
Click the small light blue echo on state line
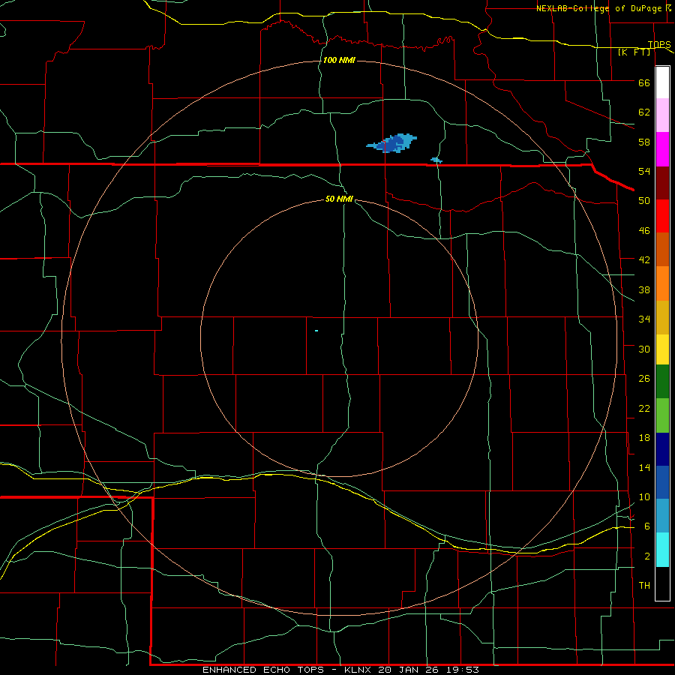pyautogui.click(x=436, y=160)
